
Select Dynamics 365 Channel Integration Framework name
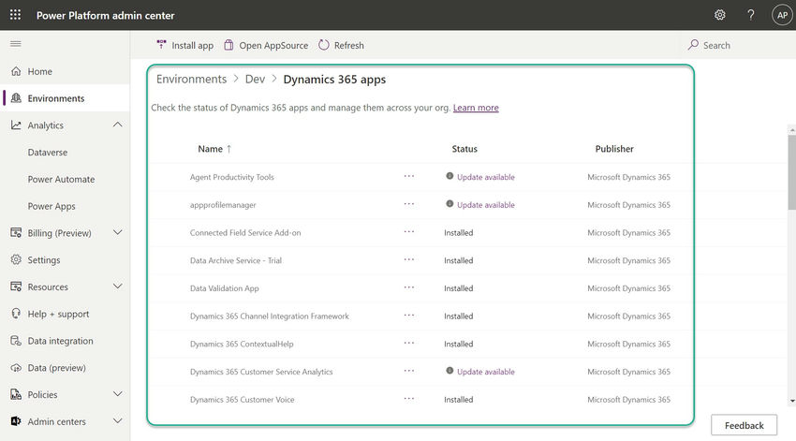[269, 316]
